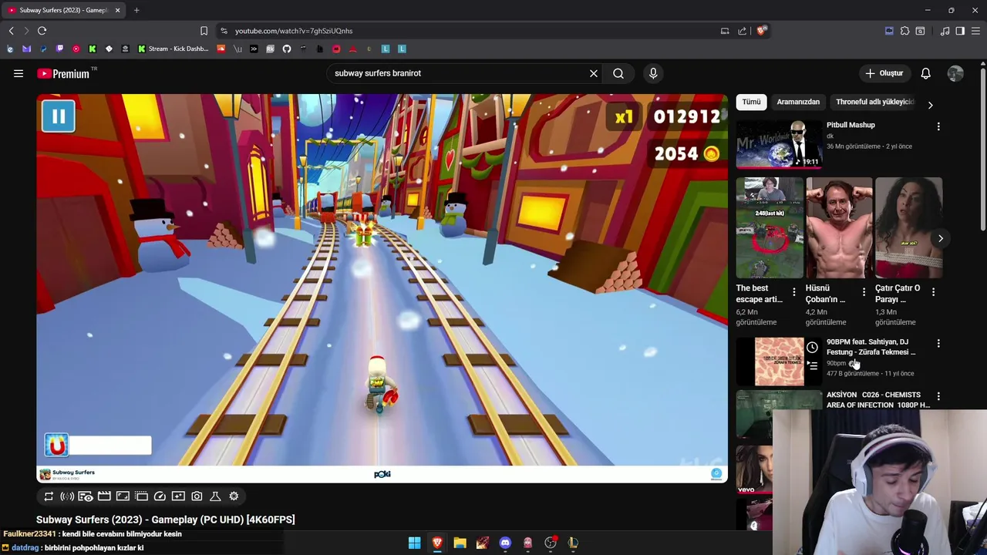This screenshot has height=555, width=987.
Task: Toggle the loop button under the video
Action: pos(49,496)
